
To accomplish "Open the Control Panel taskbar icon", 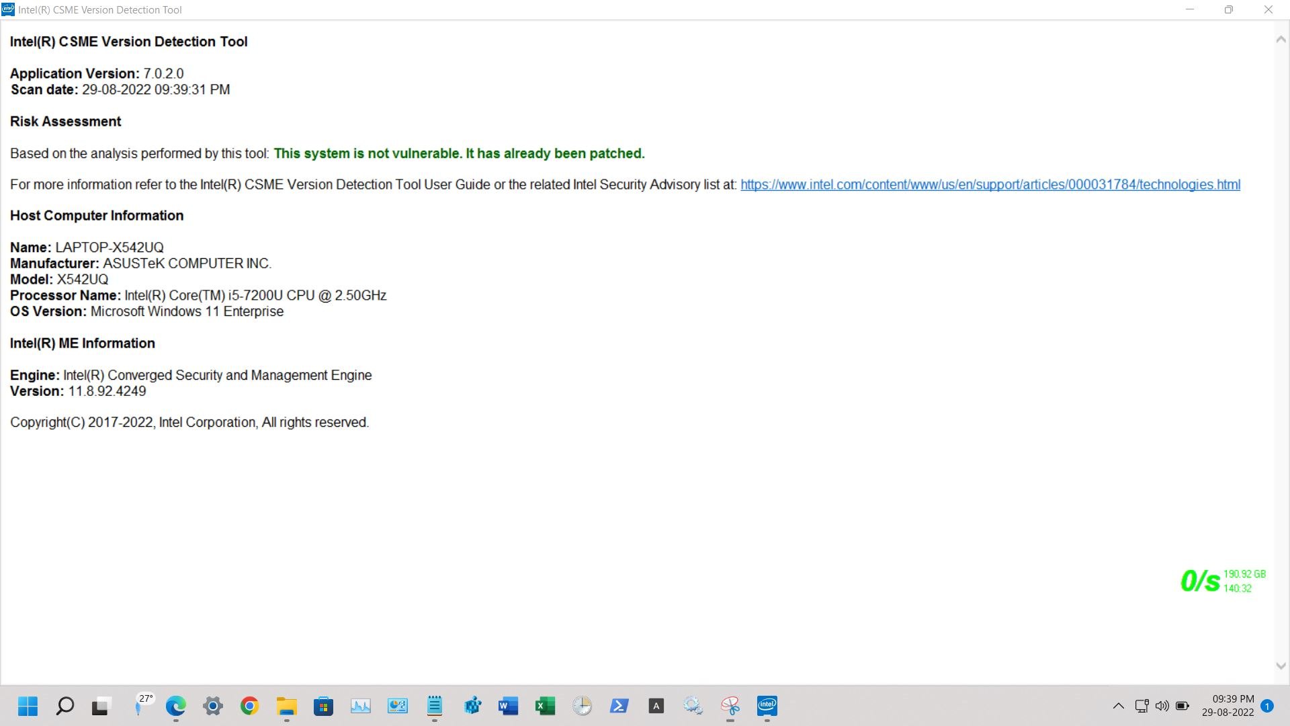I will [x=398, y=706].
